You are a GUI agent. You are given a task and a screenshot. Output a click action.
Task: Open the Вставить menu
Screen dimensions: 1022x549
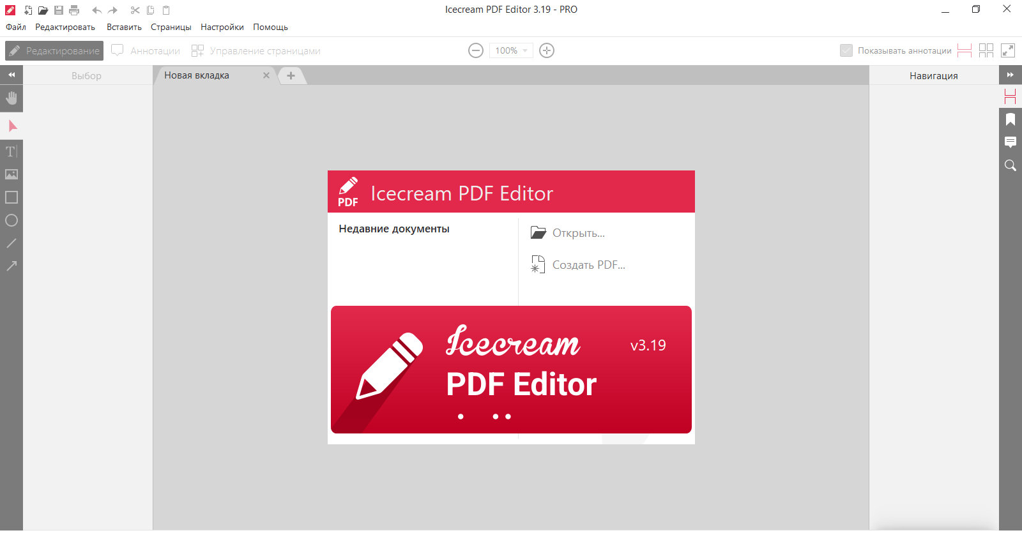click(124, 27)
